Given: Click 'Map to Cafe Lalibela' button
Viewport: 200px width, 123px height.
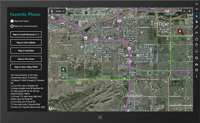Looking at the screenshot, I should 26,43.
